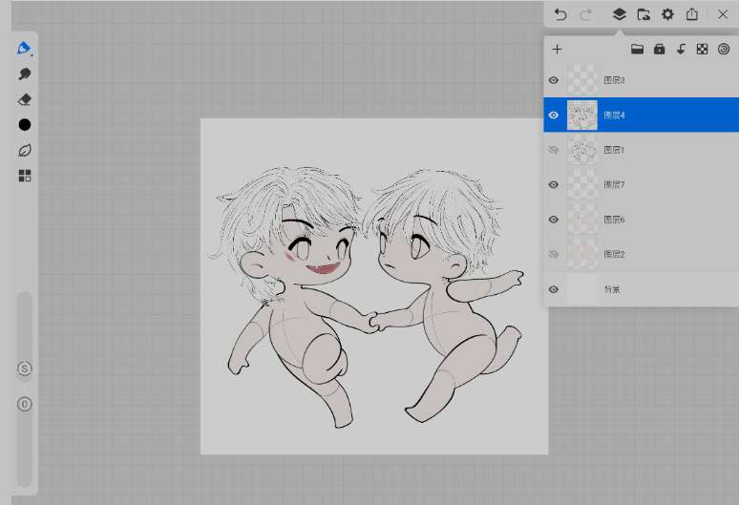Select the smudge tool
The height and width of the screenshot is (505, 739).
pos(25,74)
